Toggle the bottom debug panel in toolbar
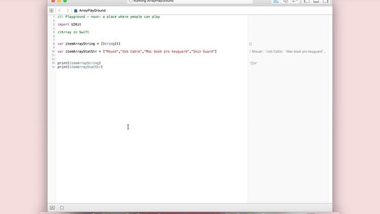 coord(316,1)
